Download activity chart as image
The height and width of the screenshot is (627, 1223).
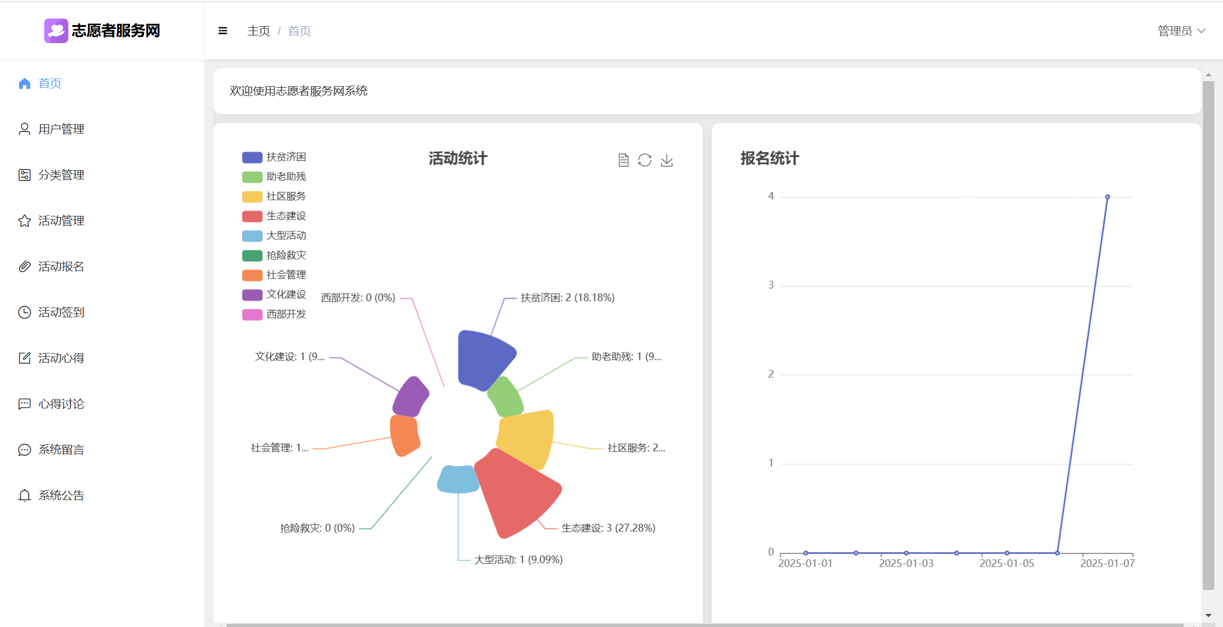coord(667,160)
